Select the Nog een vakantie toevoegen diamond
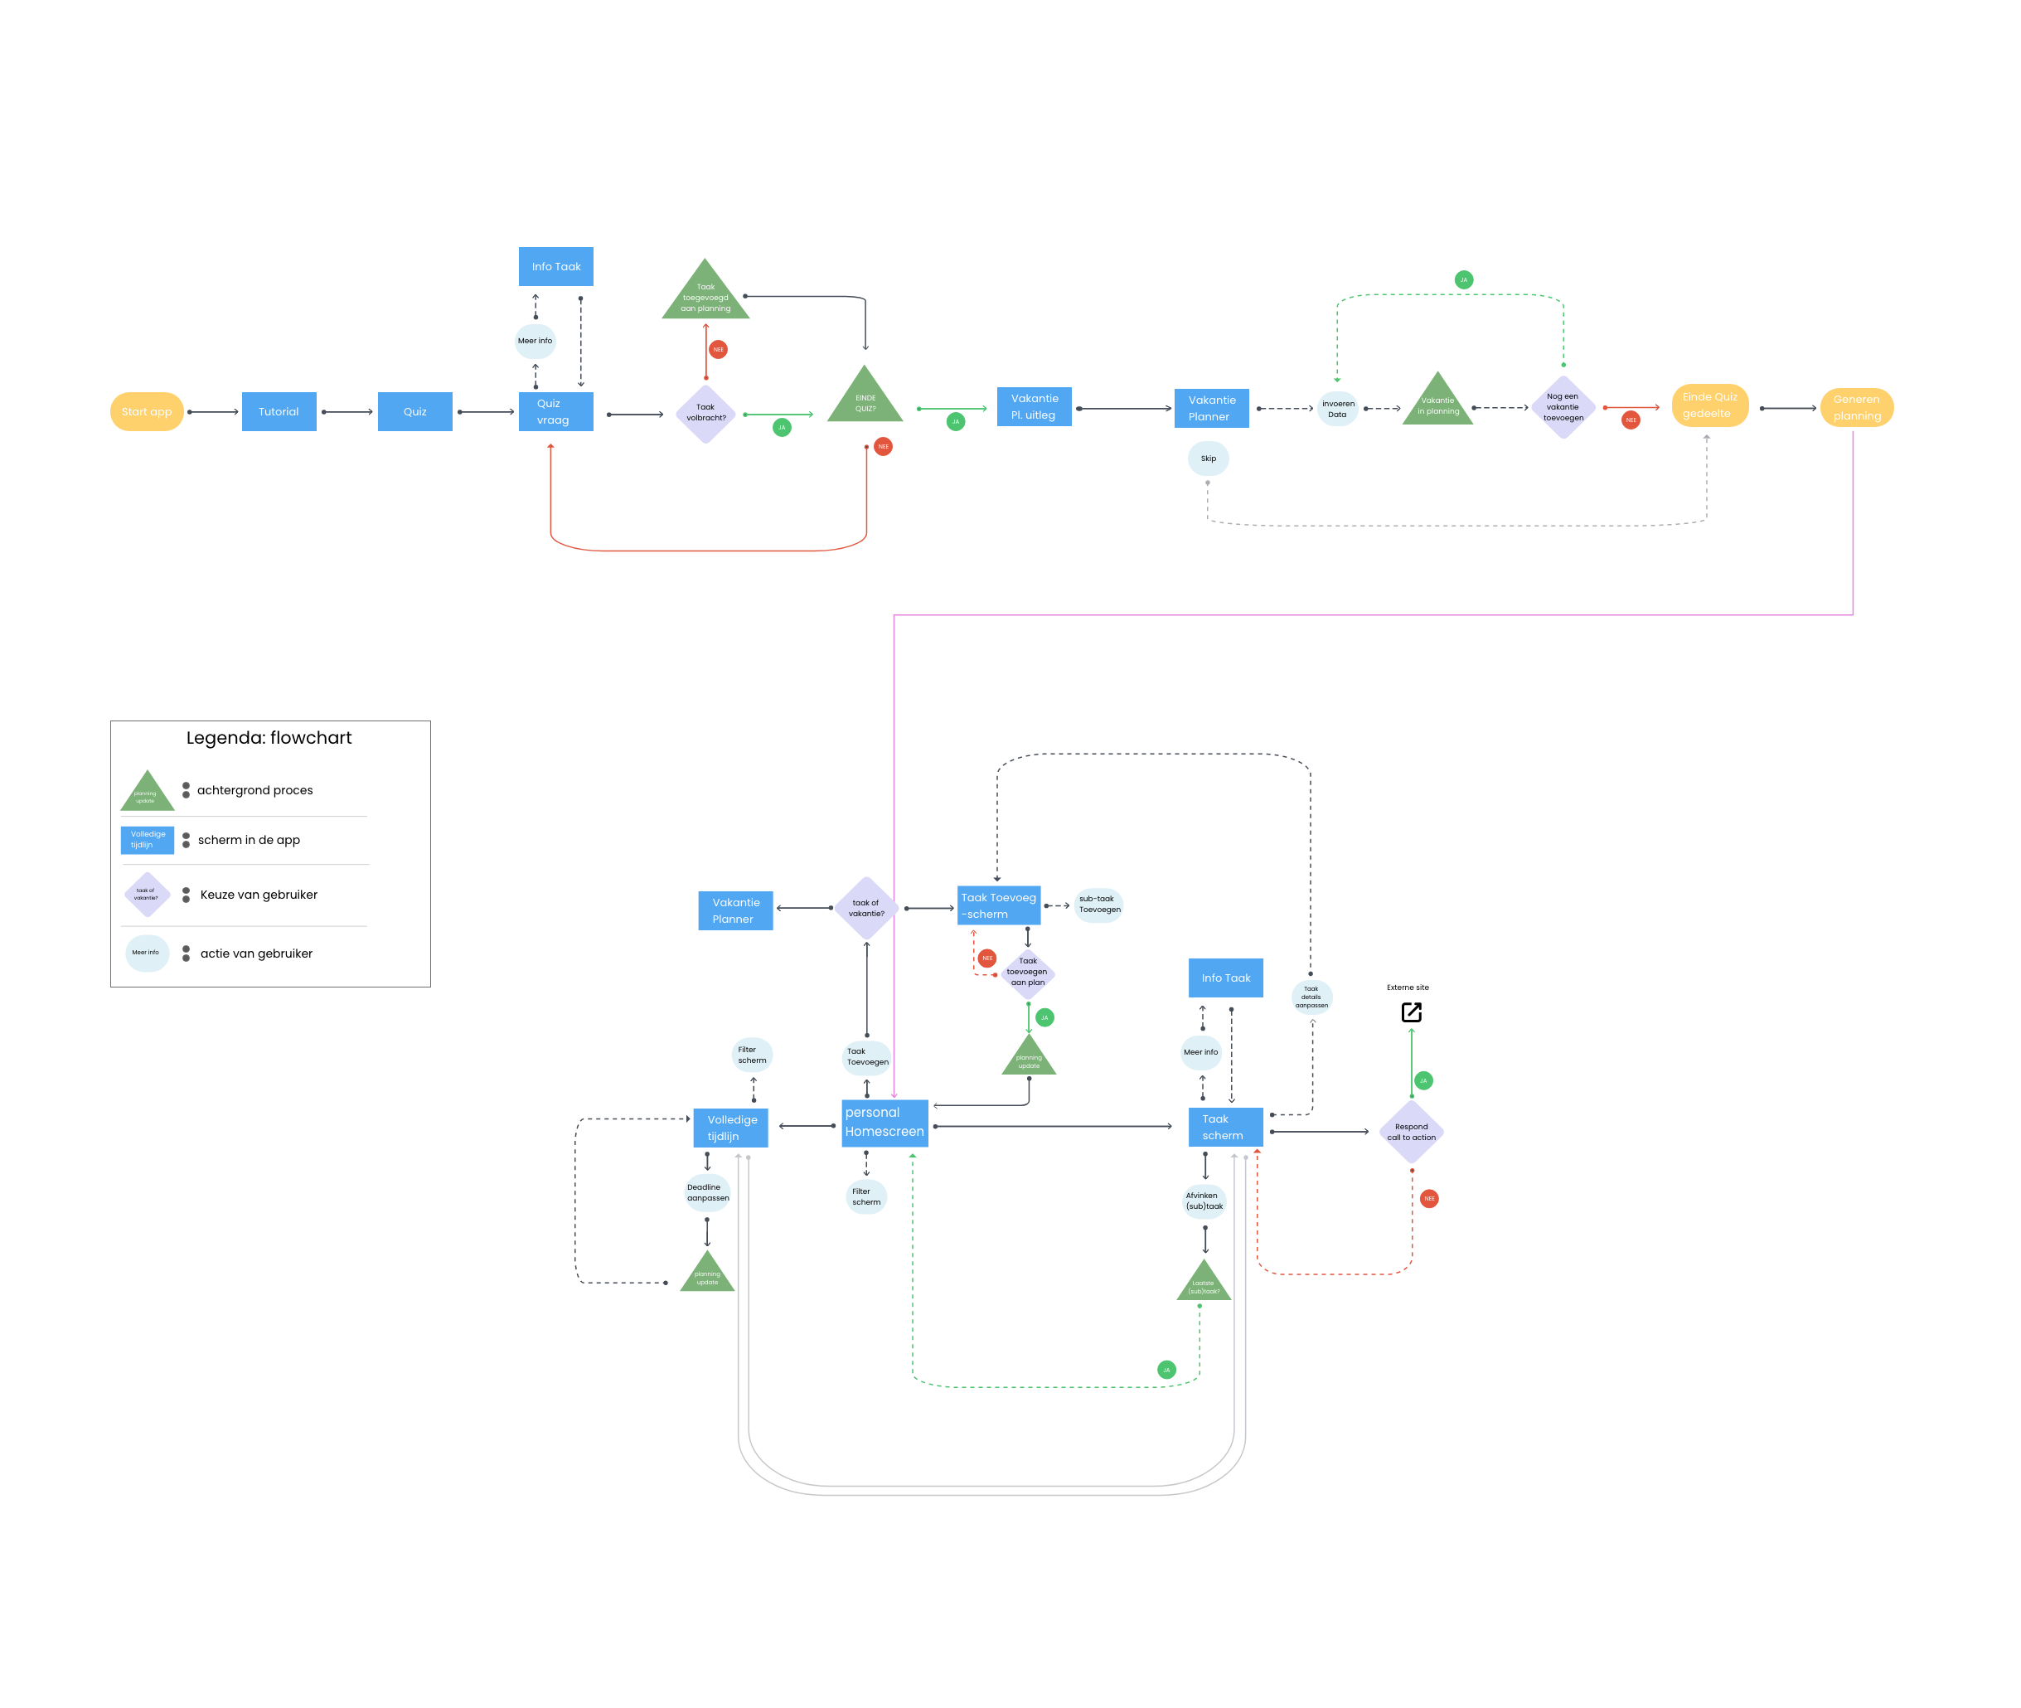 (x=1563, y=408)
